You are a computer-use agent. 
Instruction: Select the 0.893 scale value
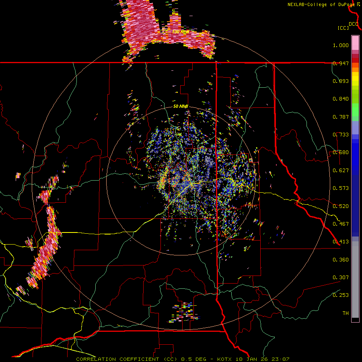coord(341,81)
